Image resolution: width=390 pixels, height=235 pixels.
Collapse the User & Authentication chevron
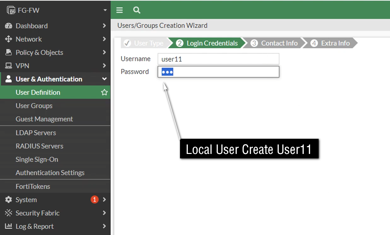pos(104,79)
